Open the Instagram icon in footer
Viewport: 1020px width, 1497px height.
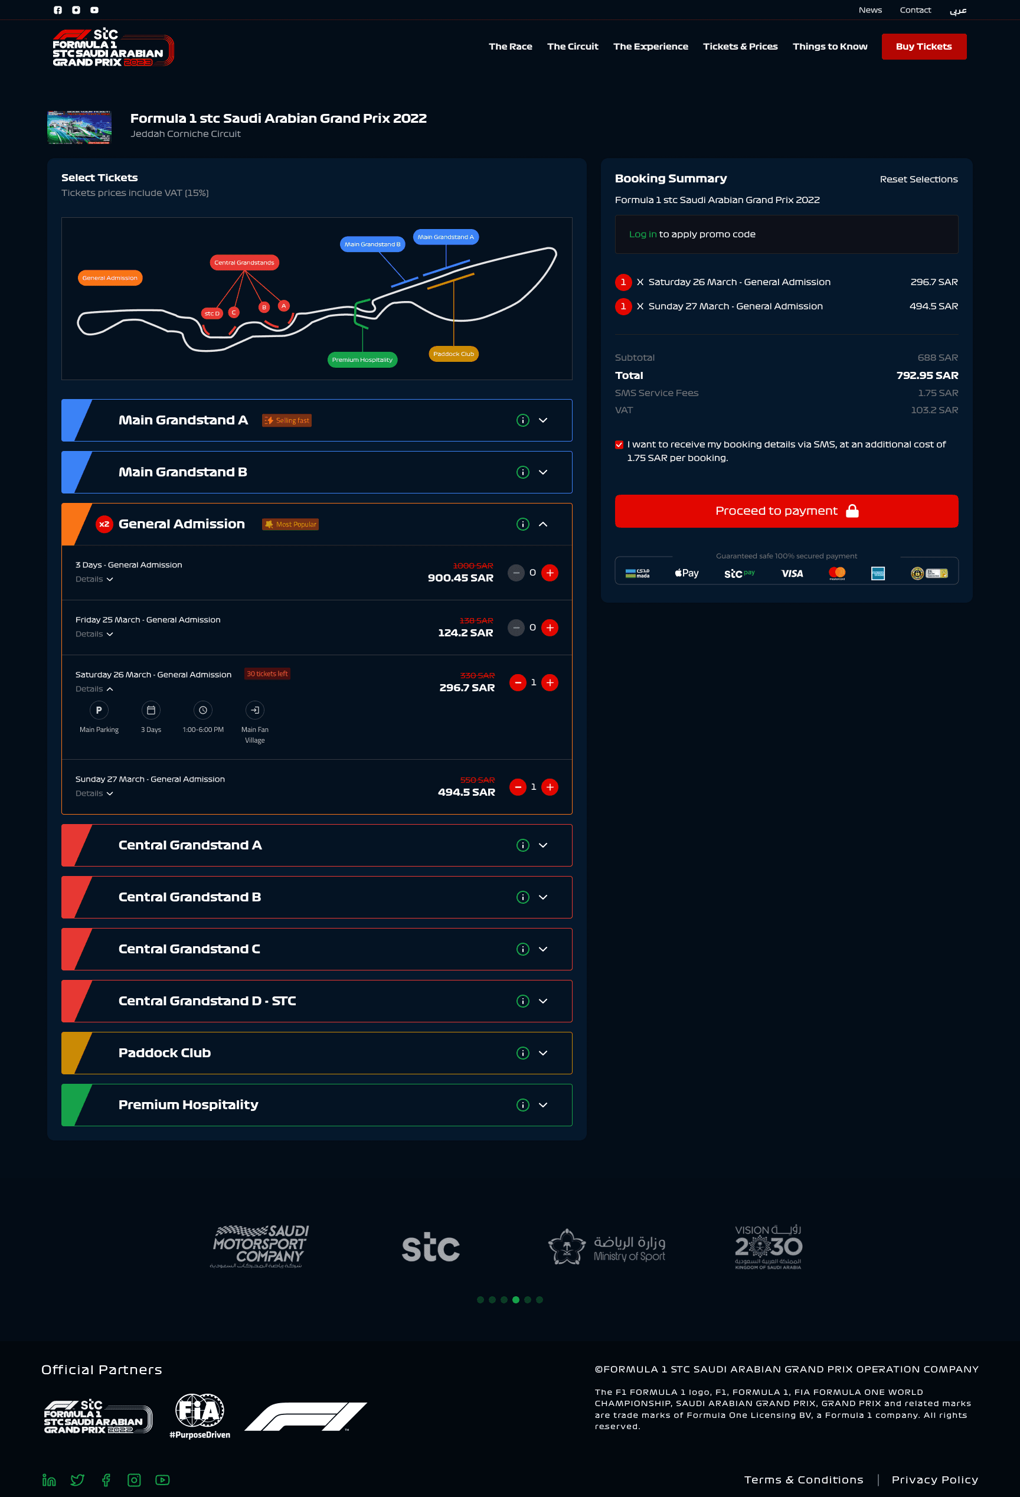point(134,1480)
